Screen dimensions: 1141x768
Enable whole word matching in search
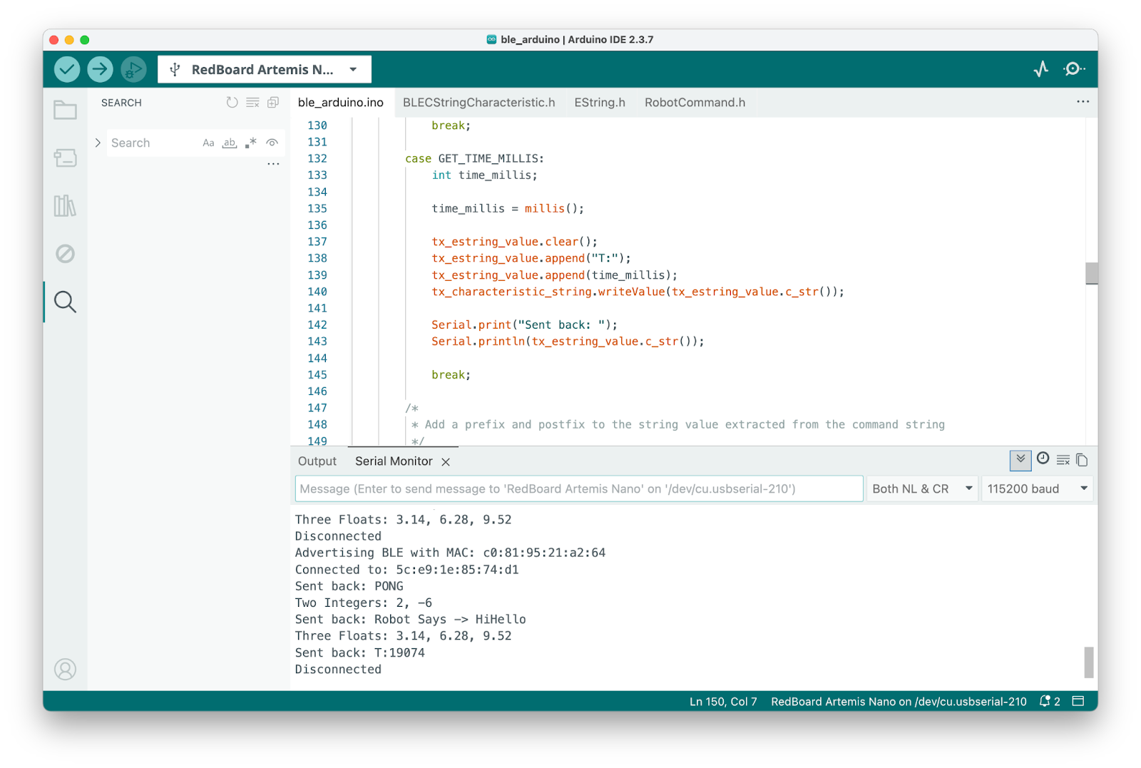click(229, 143)
